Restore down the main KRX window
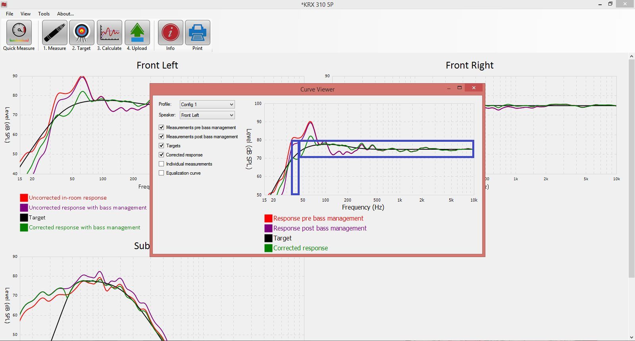Viewport: 635px width, 341px height. (x=610, y=4)
